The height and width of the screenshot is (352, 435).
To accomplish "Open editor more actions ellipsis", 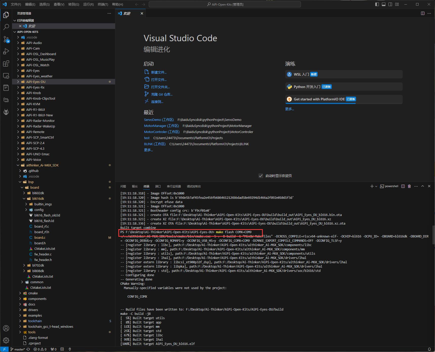I will (429, 13).
